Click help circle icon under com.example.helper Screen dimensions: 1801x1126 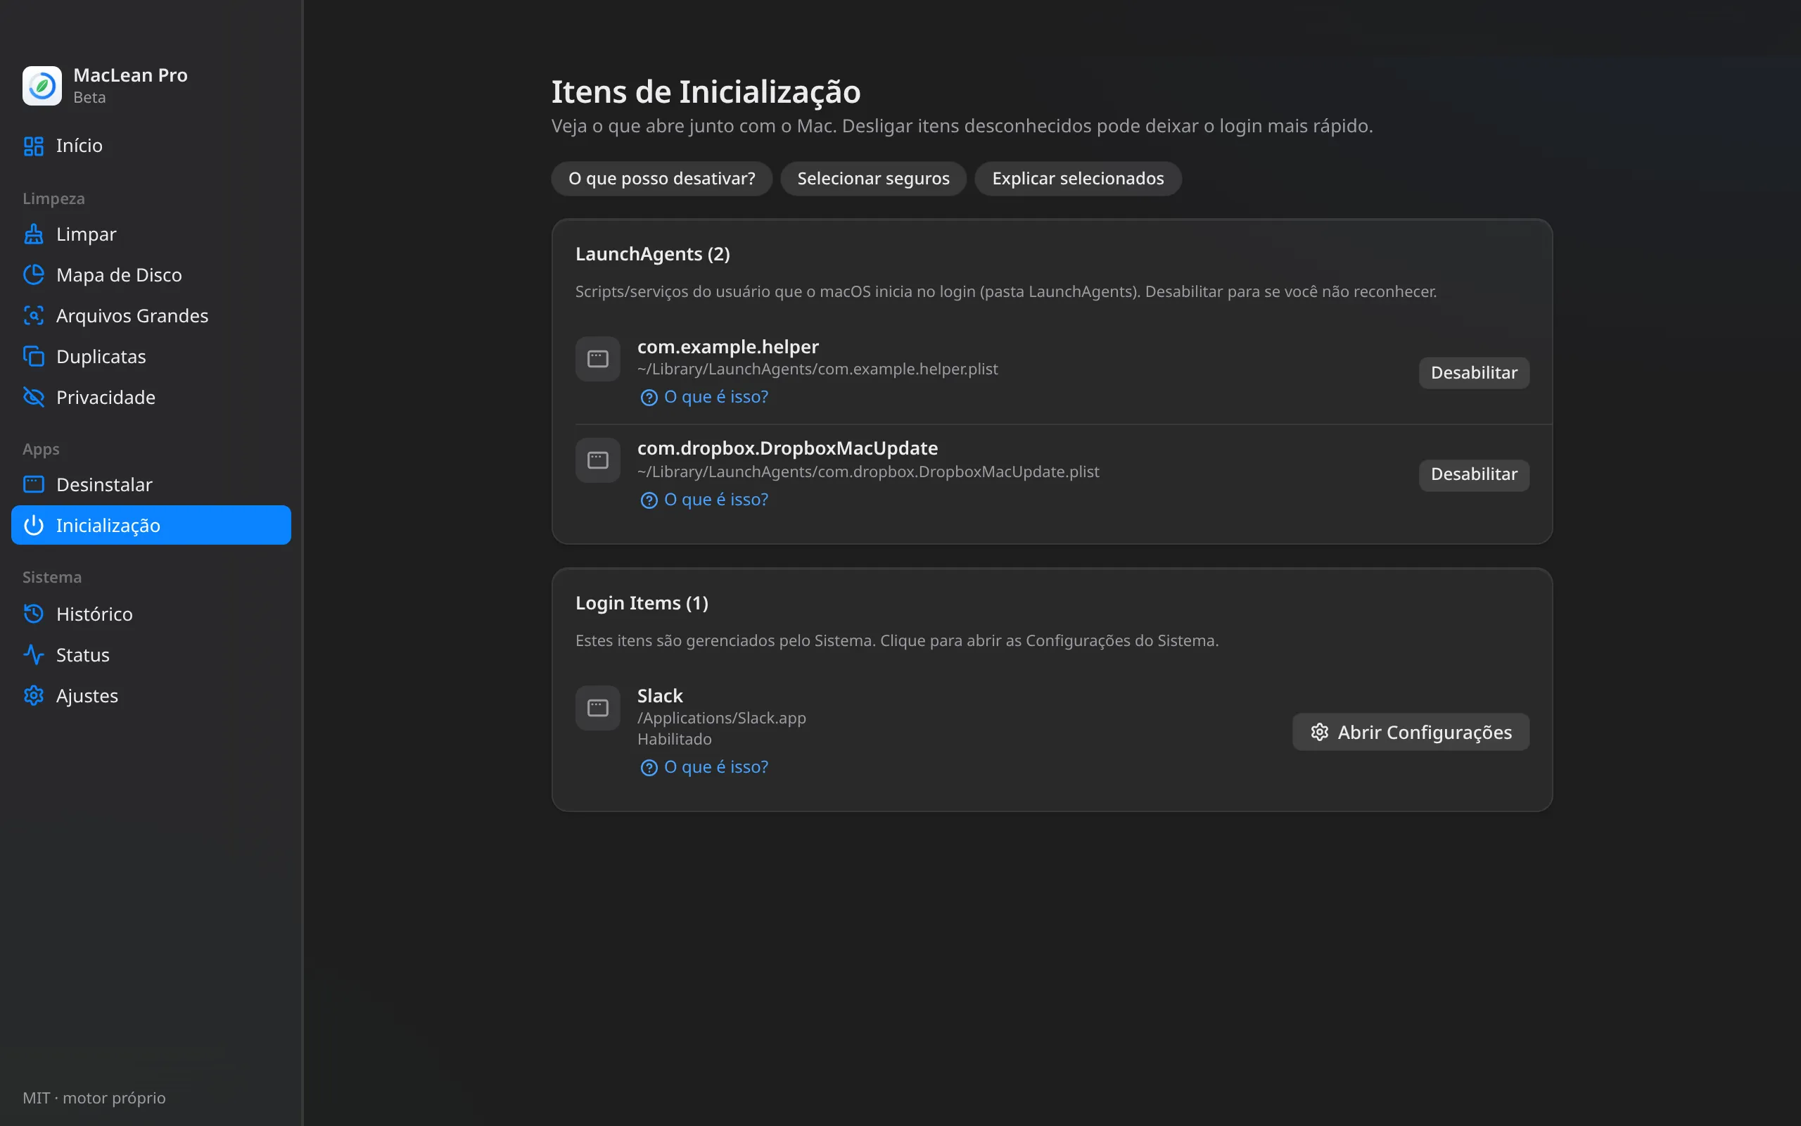tap(649, 398)
